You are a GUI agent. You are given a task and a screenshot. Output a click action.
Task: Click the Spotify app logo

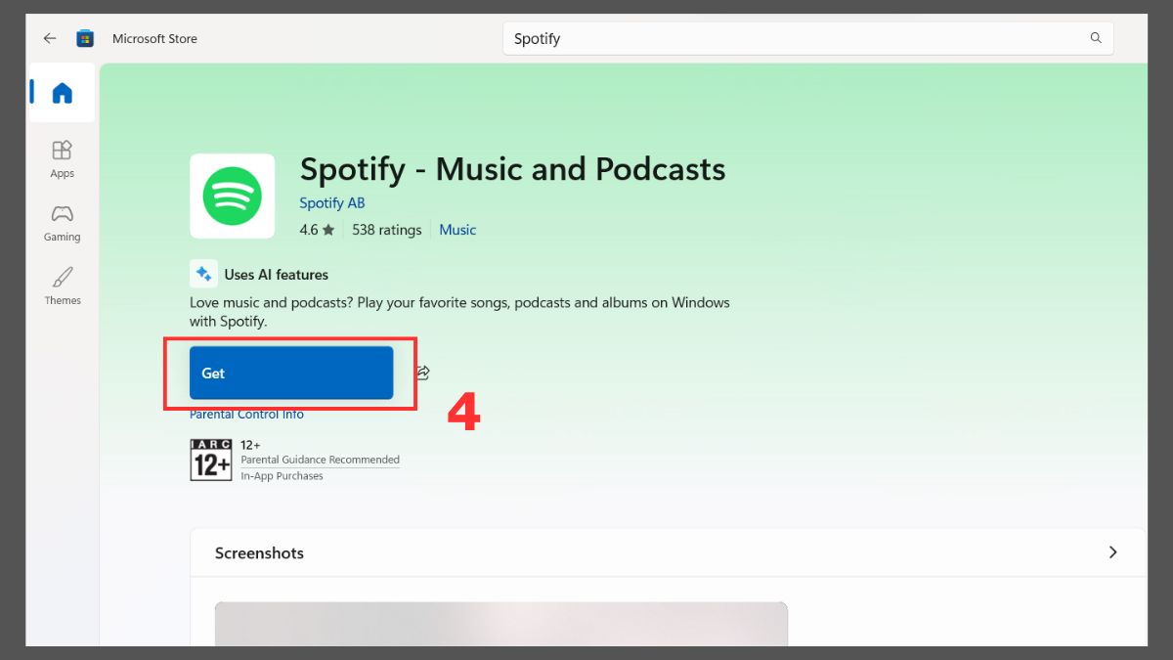coord(233,196)
